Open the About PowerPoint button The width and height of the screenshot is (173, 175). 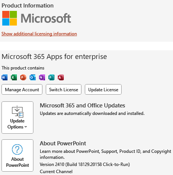[x=17, y=155]
